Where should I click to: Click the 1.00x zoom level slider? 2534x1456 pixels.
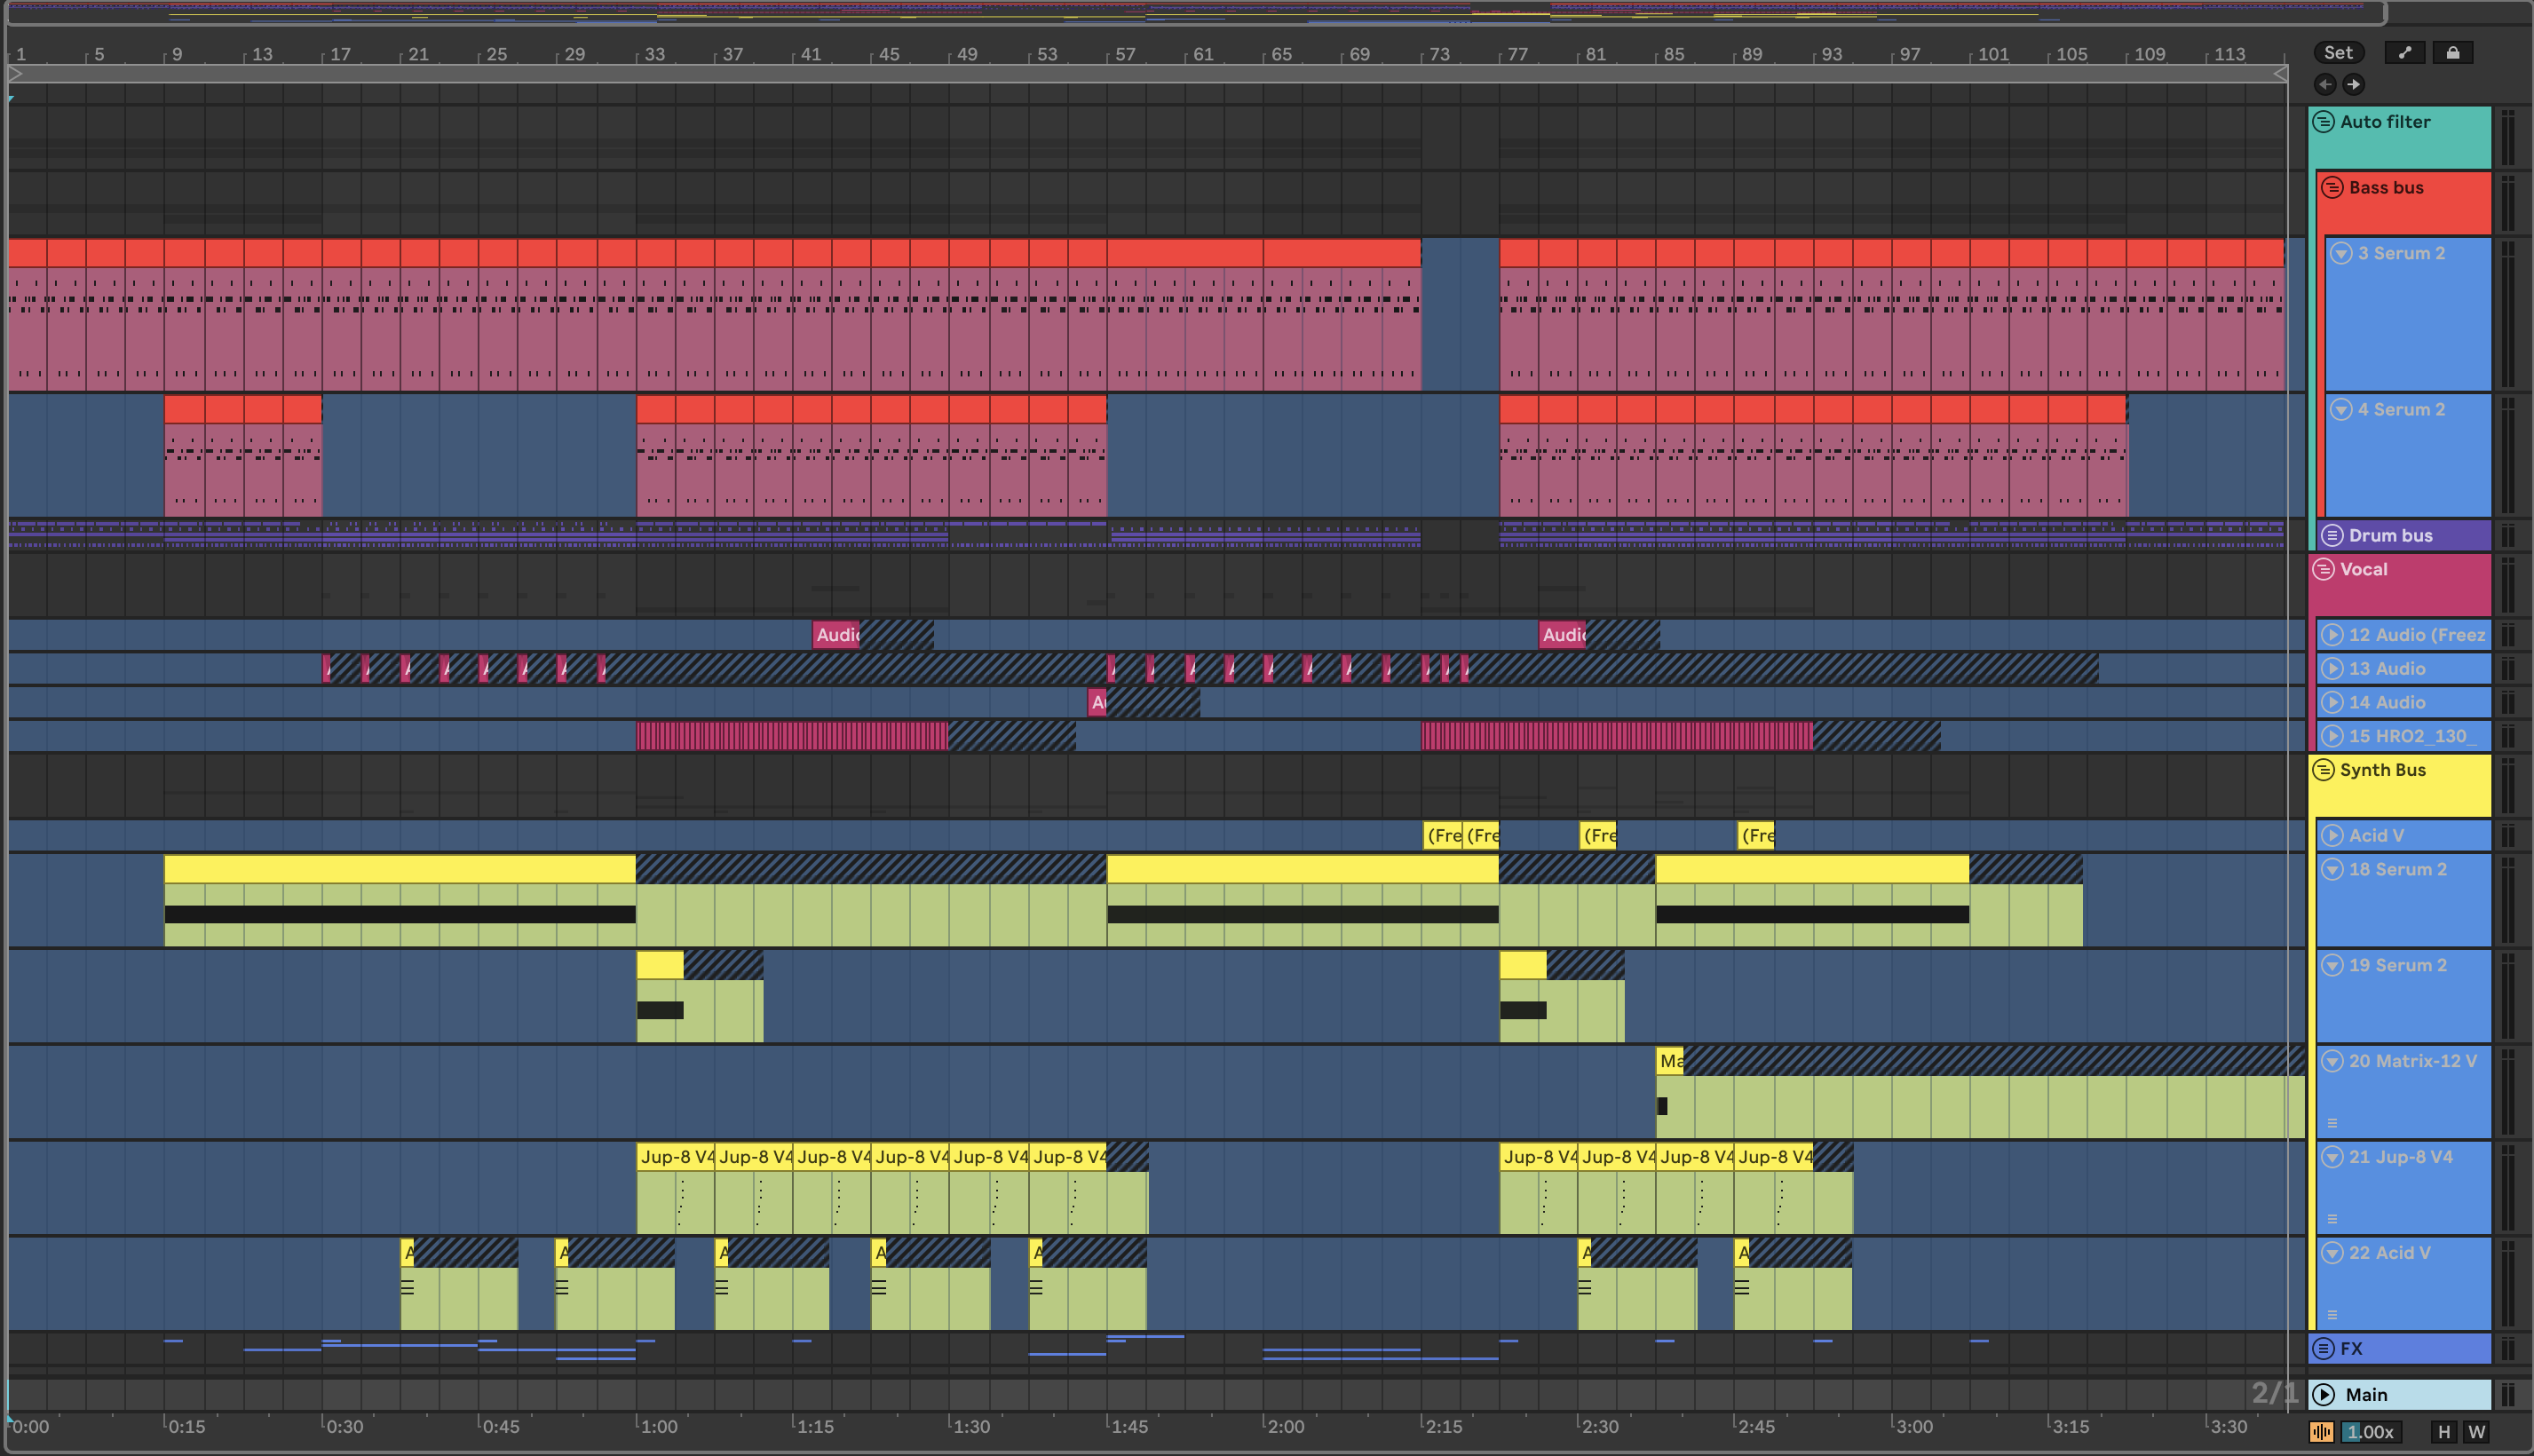[2371, 1432]
